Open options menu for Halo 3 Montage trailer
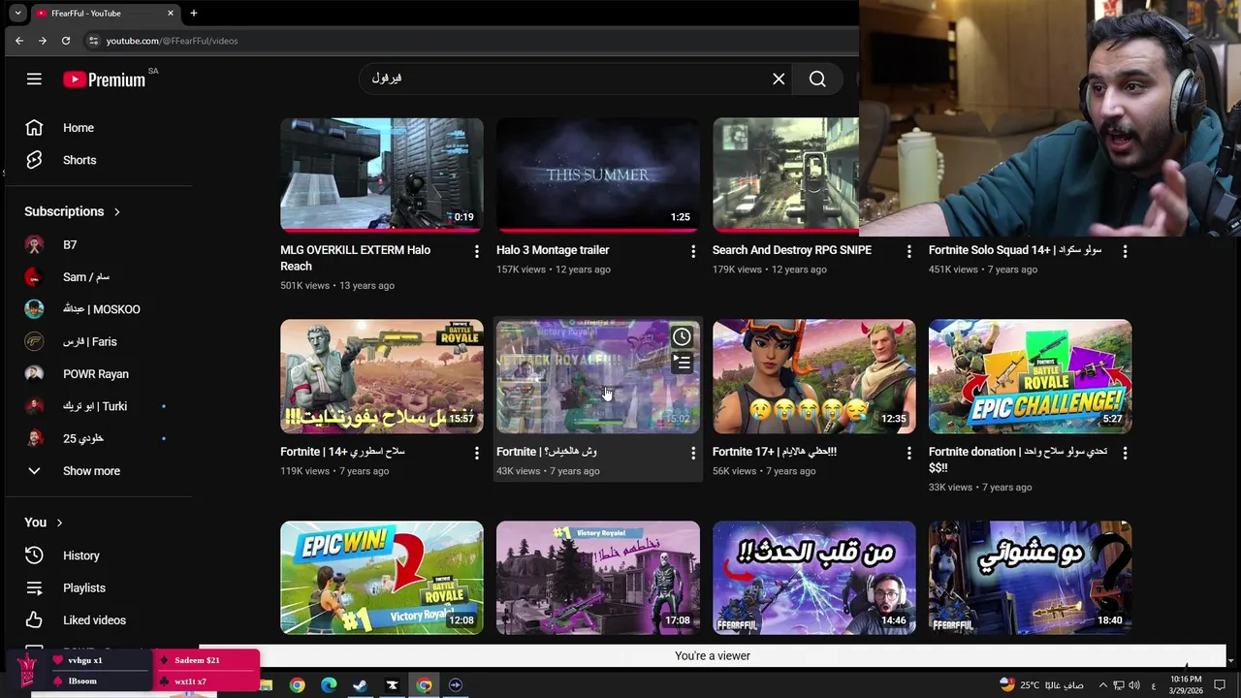Image resolution: width=1241 pixels, height=698 pixels. click(x=692, y=251)
